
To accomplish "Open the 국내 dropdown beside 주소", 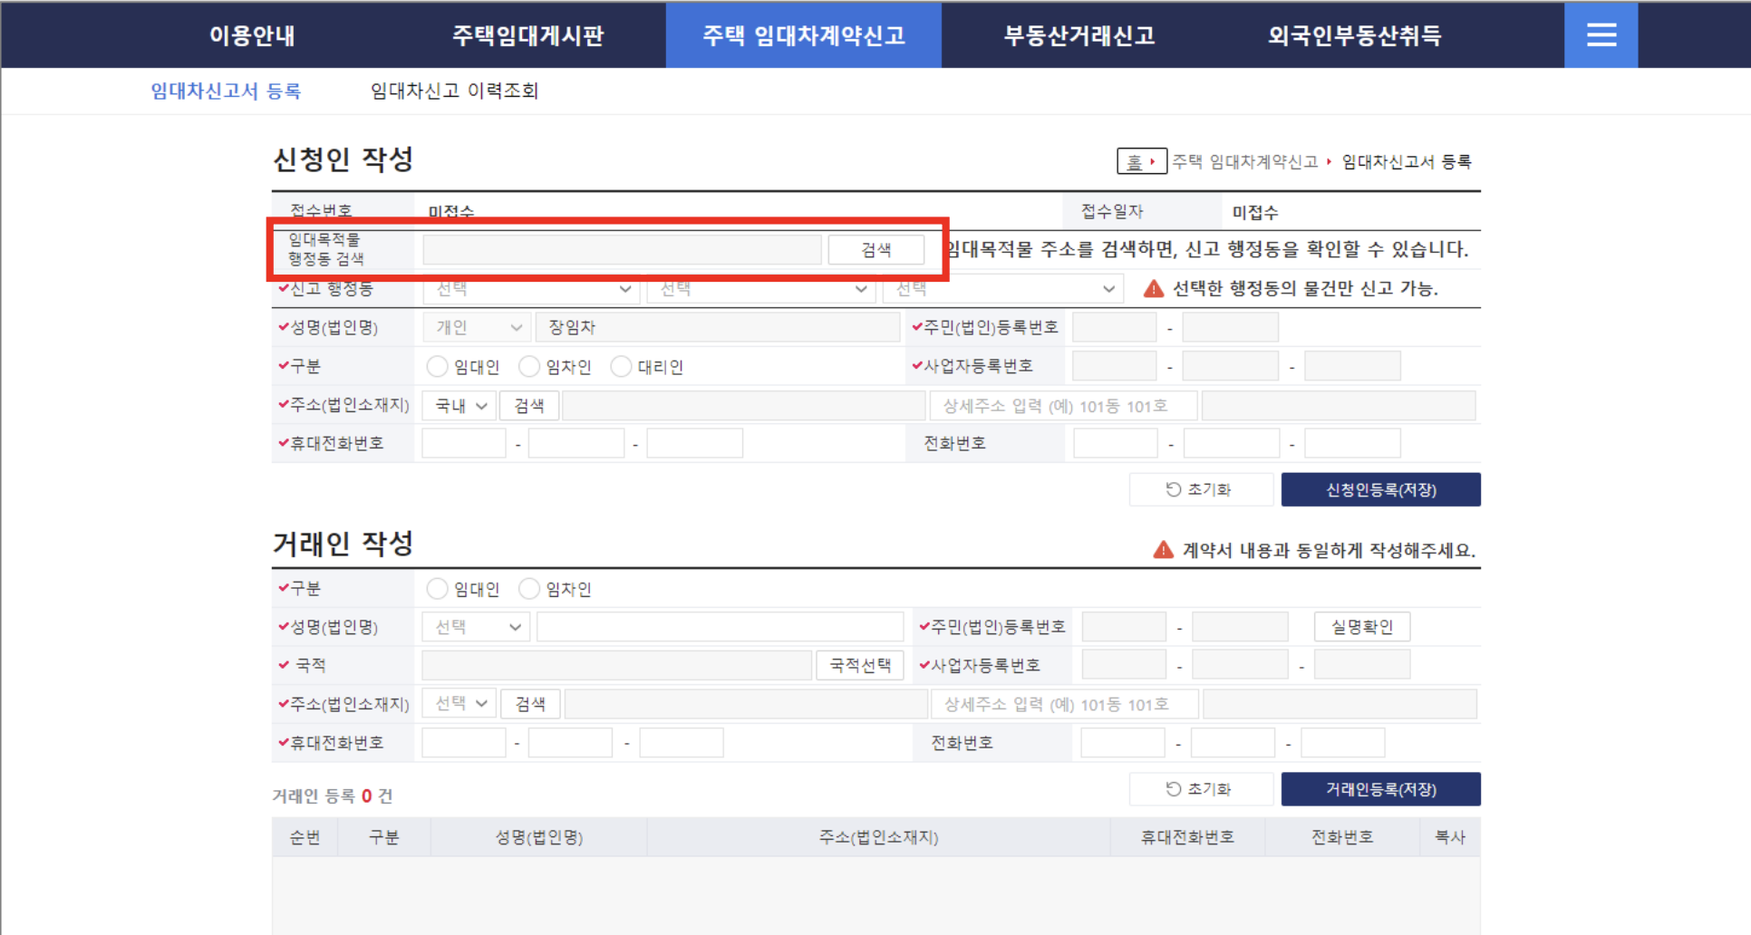I will [458, 405].
